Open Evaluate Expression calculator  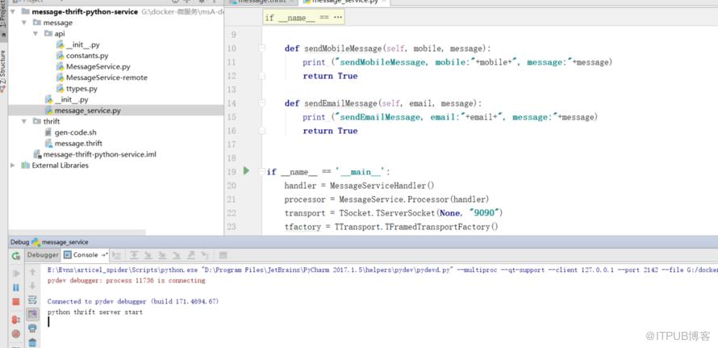(223, 255)
